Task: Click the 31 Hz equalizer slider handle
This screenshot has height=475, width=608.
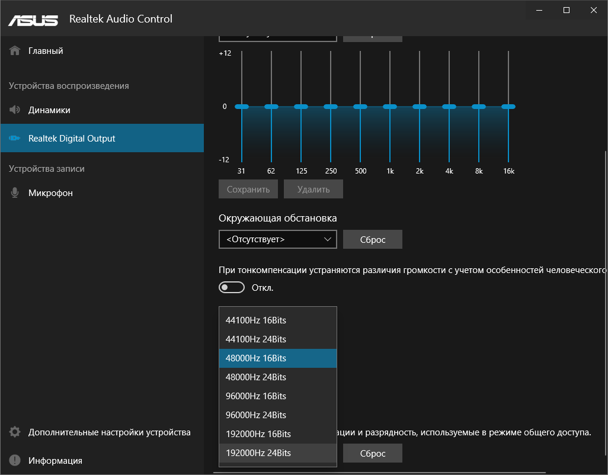Action: tap(242, 107)
